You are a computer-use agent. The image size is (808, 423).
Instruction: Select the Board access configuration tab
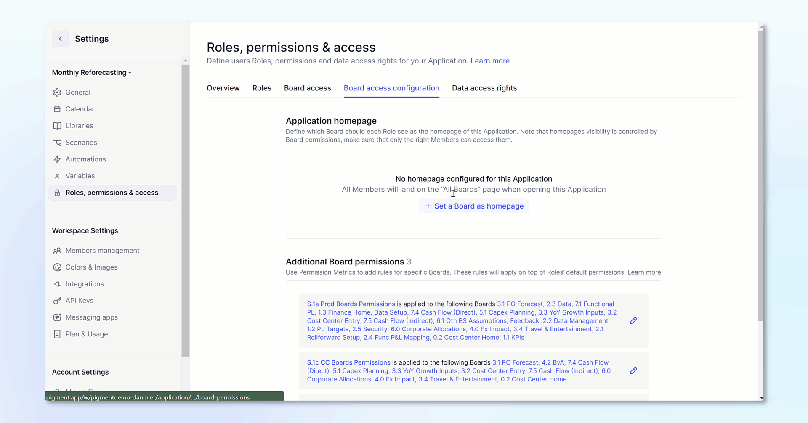point(391,88)
